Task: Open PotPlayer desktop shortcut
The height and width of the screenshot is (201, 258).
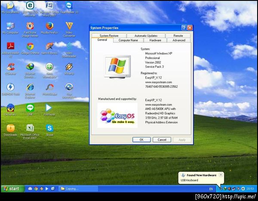Action: click(49, 110)
